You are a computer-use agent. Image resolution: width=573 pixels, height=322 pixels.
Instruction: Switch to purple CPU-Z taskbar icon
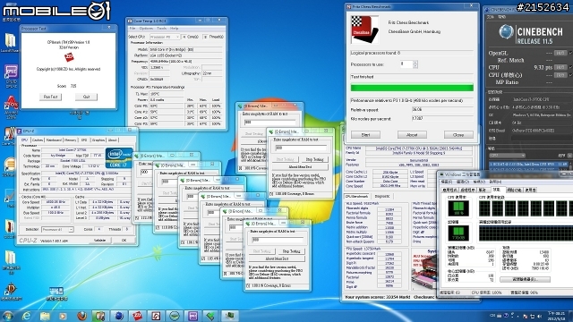tap(193, 316)
